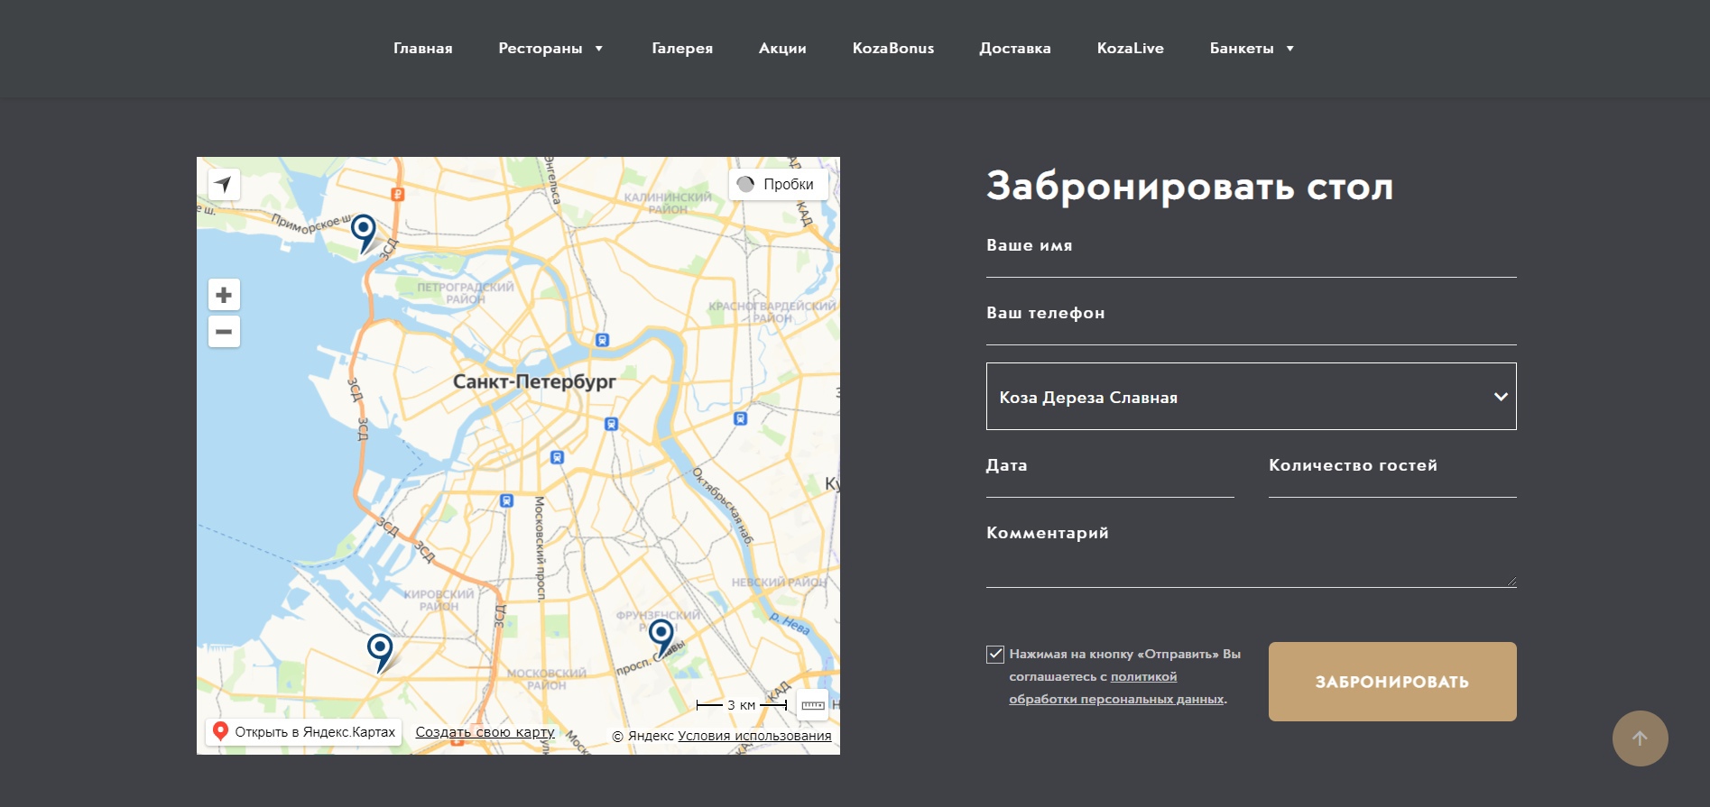The width and height of the screenshot is (1710, 807).
Task: Open the Коза Дереза Славная restaurant dropdown
Action: click(1251, 397)
